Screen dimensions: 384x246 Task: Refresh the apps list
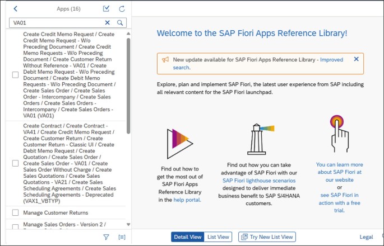pos(122,9)
